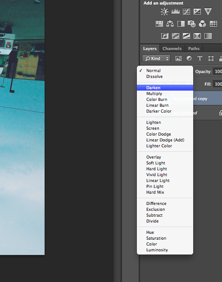Filter layers by type layers
Screen dimensions: 222x282
tap(200, 58)
